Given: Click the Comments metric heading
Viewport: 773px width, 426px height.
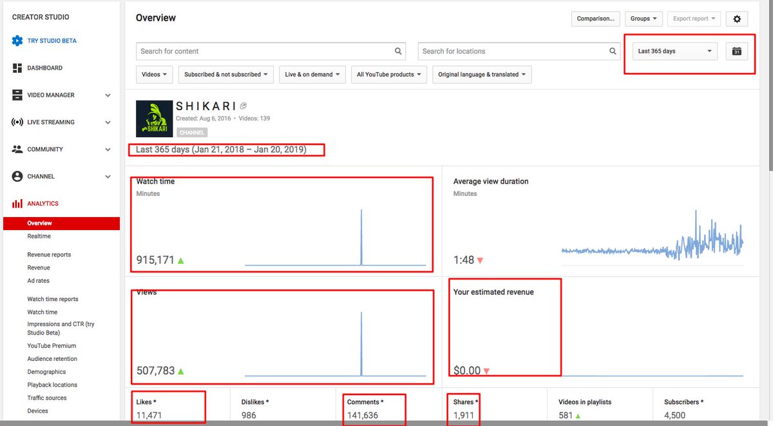Looking at the screenshot, I should coord(365,402).
